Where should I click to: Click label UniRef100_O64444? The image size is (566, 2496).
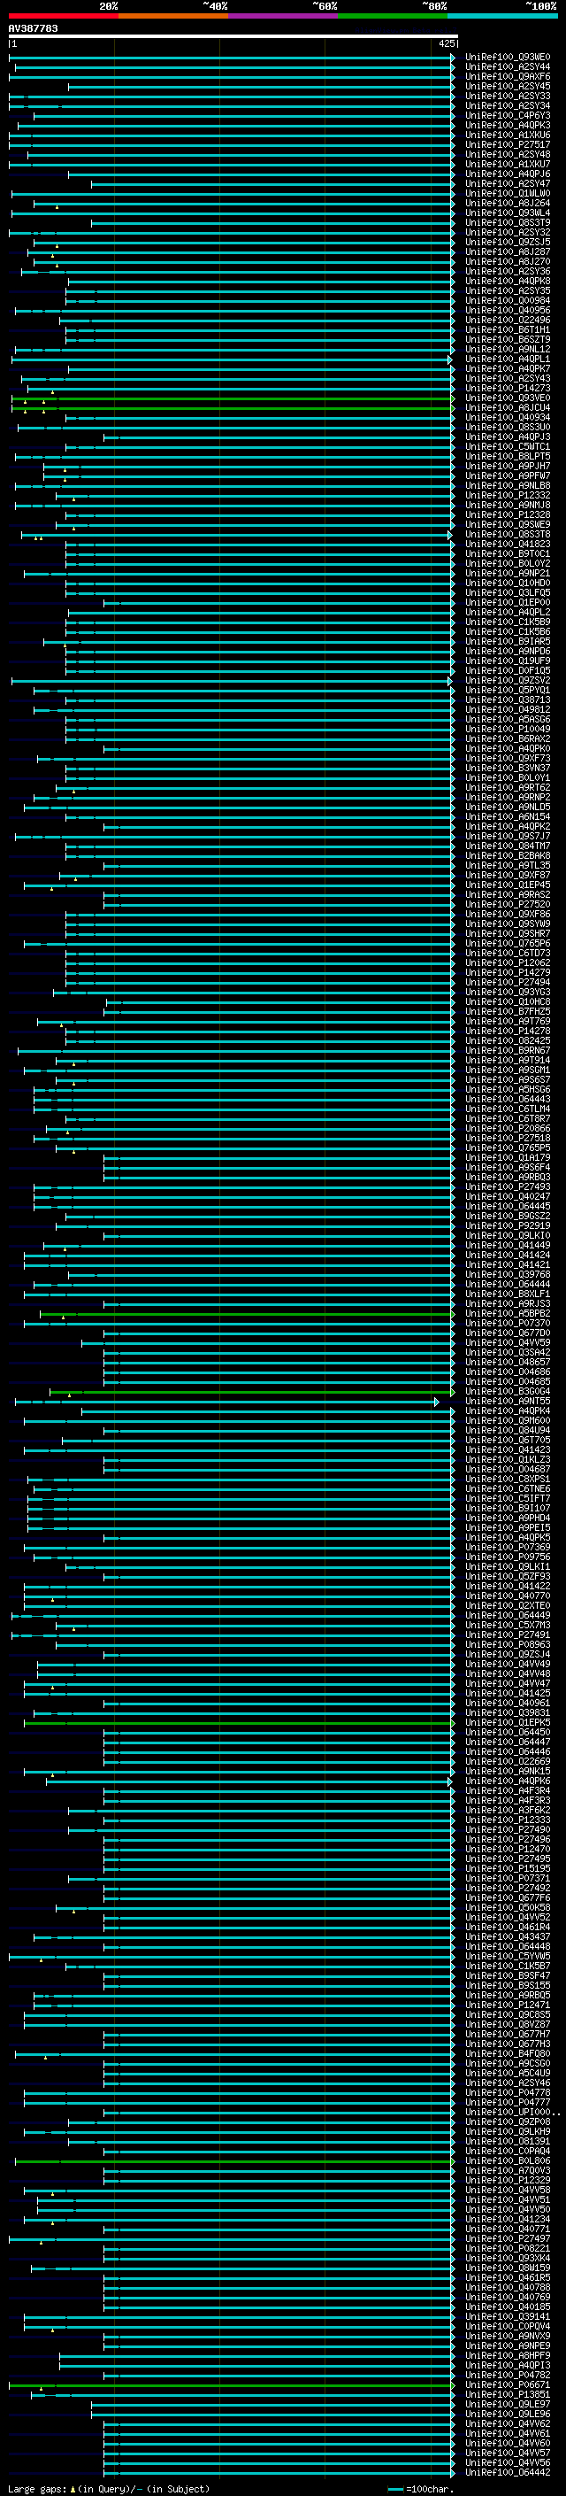tap(507, 1285)
